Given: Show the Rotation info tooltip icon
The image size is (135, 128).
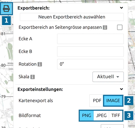Looking at the screenshot, I should click(40, 64).
